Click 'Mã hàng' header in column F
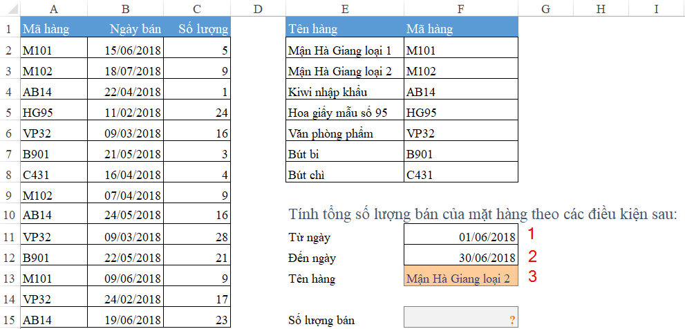The width and height of the screenshot is (685, 329). pos(461,27)
